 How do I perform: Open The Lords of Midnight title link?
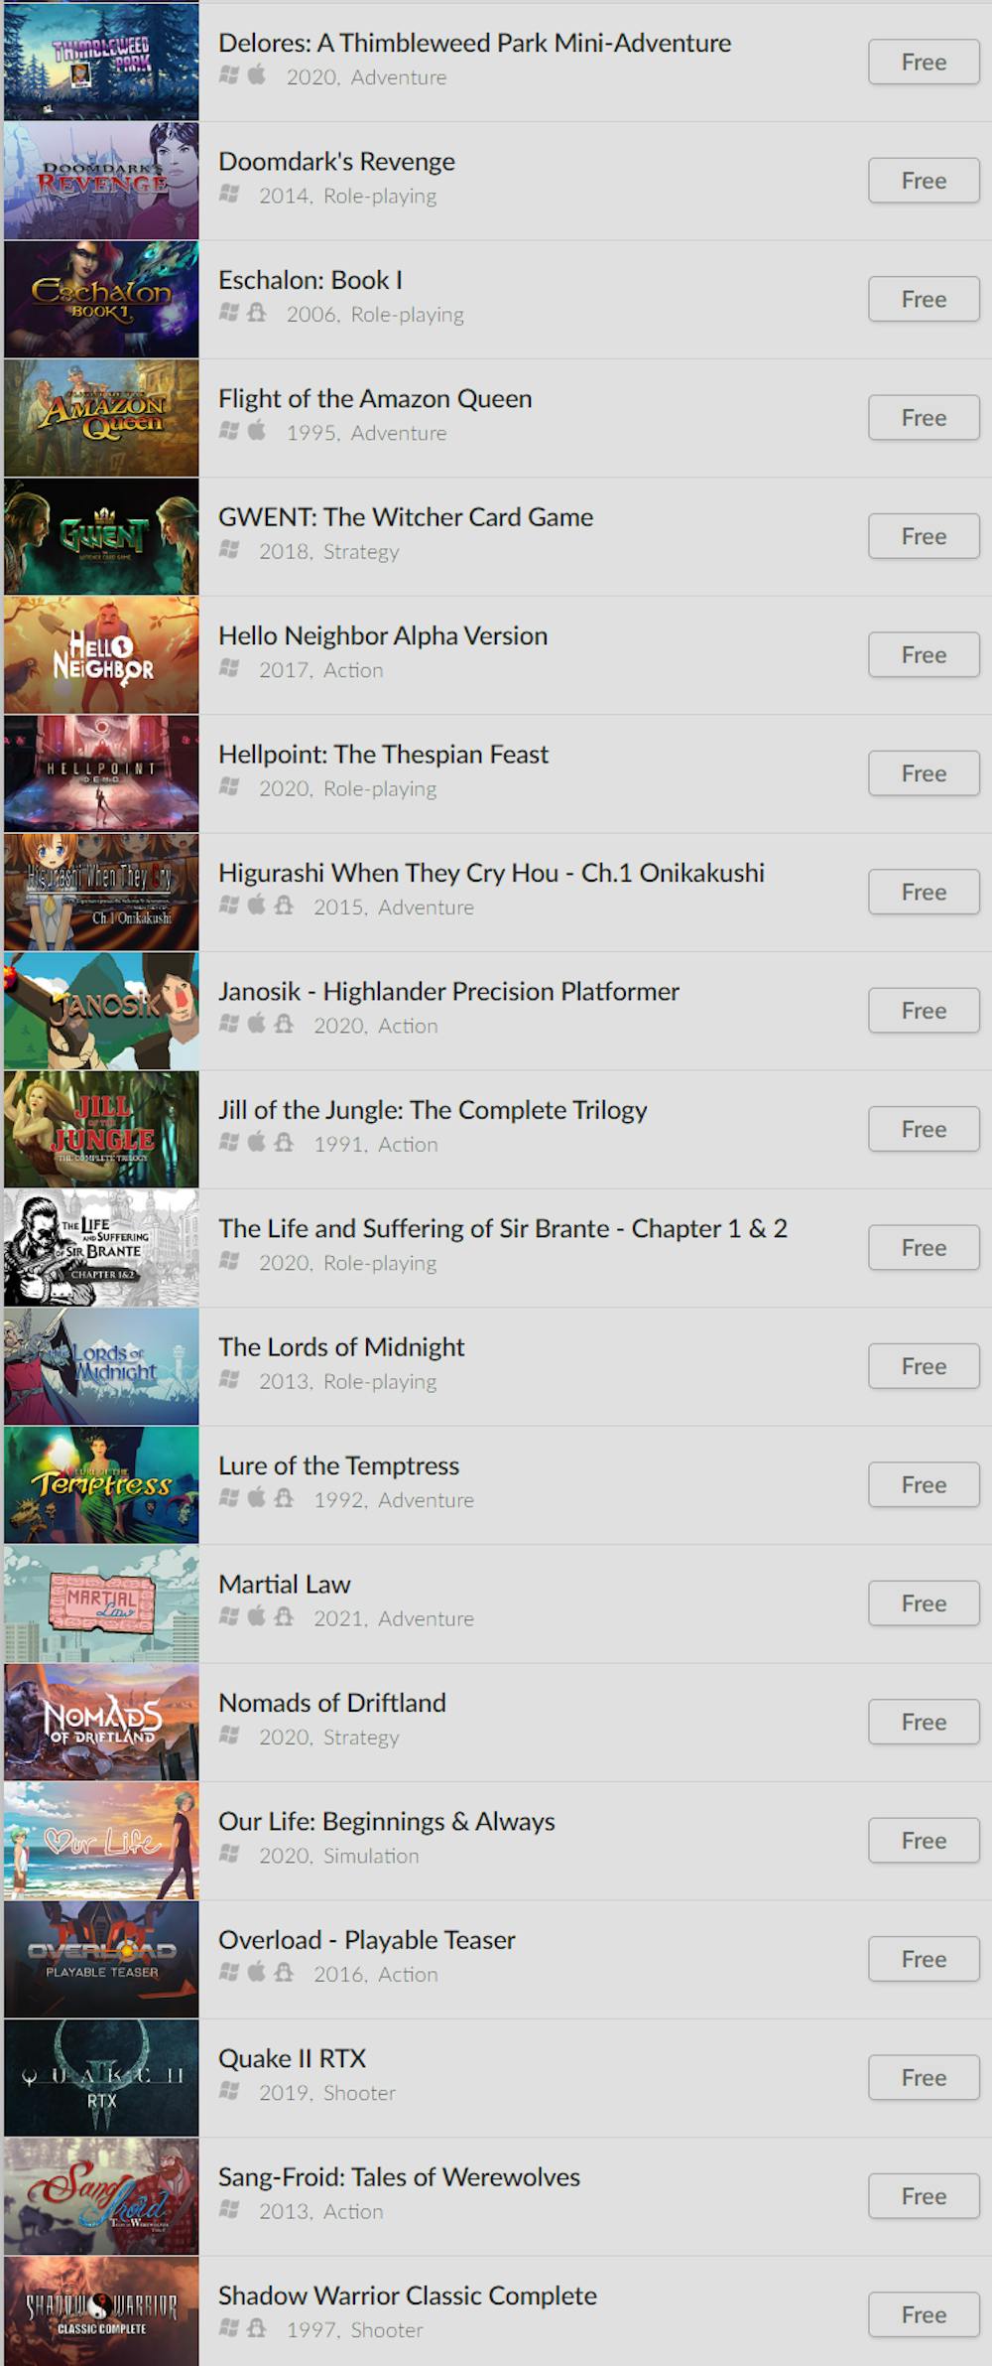[341, 1347]
